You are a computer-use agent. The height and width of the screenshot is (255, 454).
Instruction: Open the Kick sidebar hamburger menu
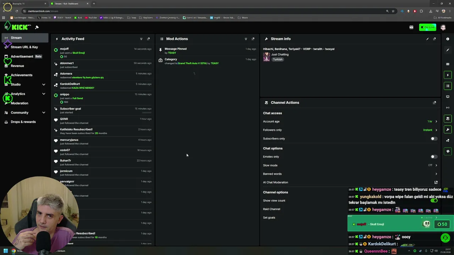point(6,27)
